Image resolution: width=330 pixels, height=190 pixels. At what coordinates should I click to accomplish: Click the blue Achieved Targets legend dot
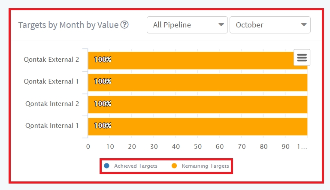click(x=107, y=166)
